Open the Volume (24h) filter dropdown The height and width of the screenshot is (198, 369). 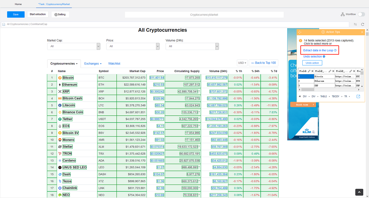(x=192, y=46)
